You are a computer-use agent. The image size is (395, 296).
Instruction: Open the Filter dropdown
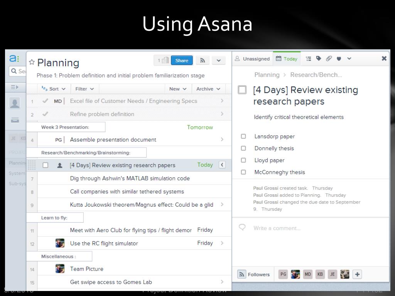[x=84, y=89]
